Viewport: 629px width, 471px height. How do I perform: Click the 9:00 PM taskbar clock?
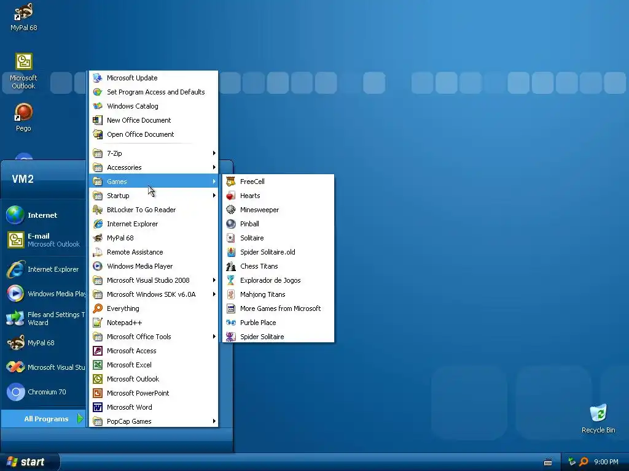click(x=606, y=462)
